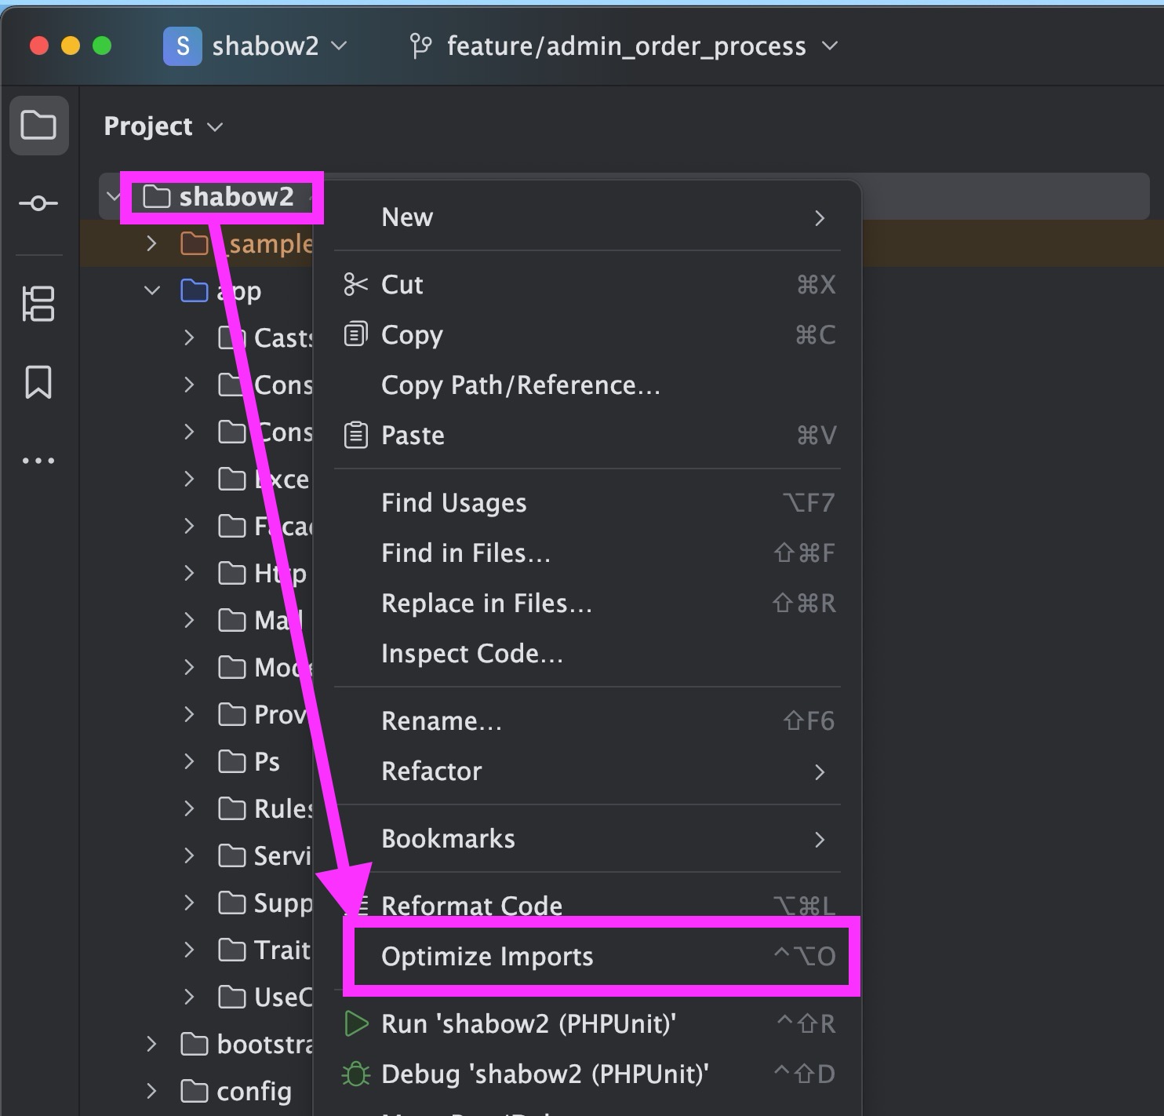
Task: Open the Bookmarks tool window icon
Action: coord(38,382)
